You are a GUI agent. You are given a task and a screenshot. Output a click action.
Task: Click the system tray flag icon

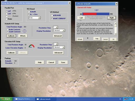tap(125, 99)
